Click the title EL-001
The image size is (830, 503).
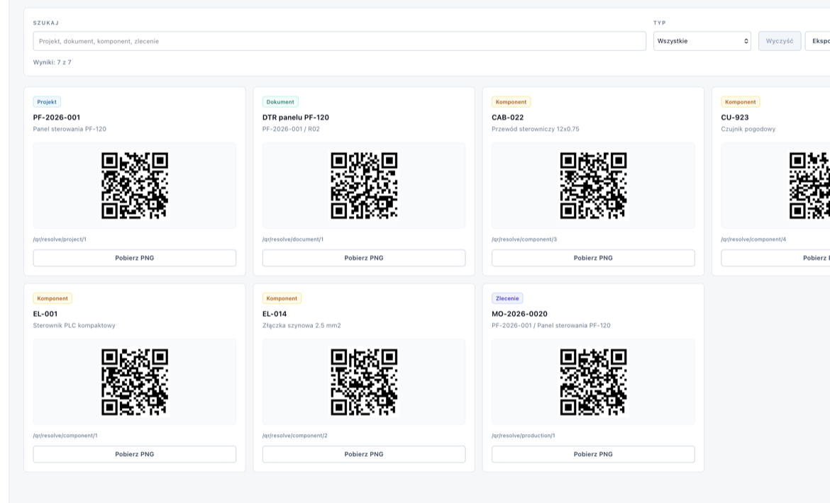coord(45,314)
